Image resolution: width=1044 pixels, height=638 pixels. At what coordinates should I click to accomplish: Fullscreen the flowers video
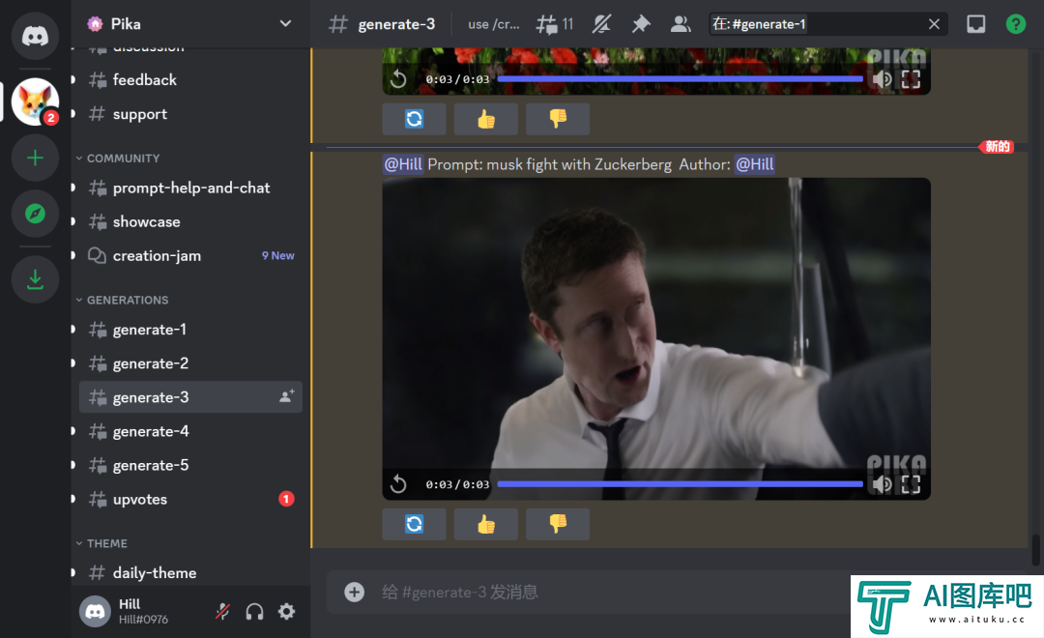click(911, 79)
